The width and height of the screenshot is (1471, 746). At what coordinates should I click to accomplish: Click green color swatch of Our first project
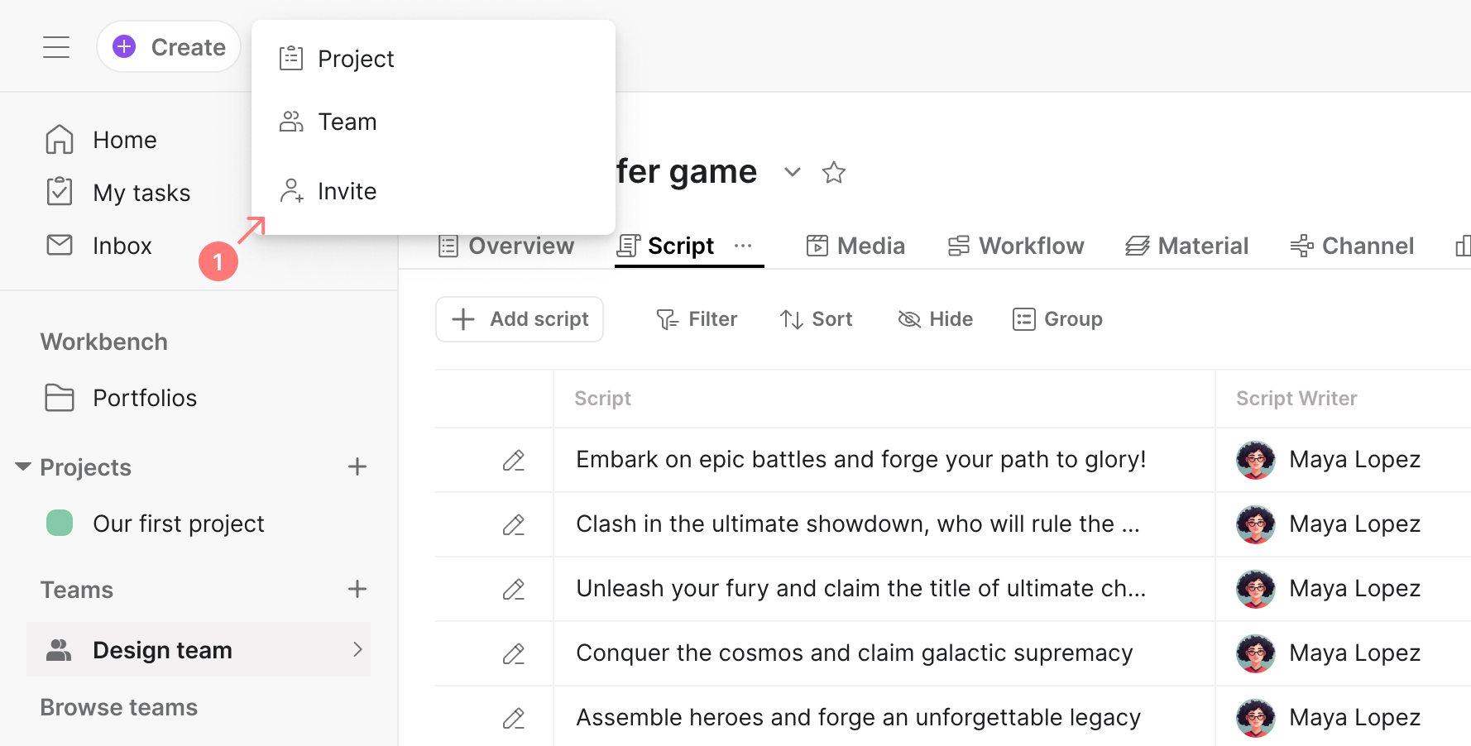click(x=60, y=524)
